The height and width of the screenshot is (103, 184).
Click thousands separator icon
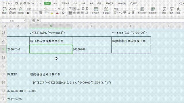tap(124, 13)
